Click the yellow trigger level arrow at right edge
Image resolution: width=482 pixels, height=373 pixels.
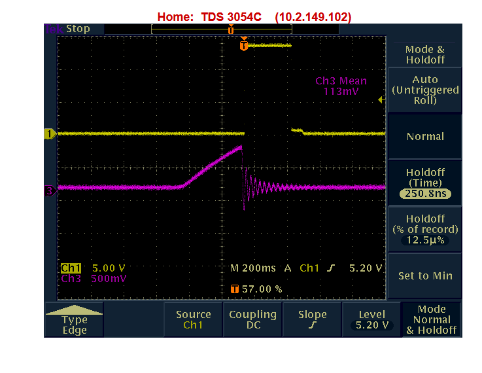click(381, 100)
